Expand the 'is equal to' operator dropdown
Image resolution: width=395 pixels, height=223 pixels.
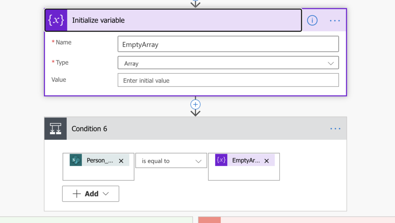(171, 161)
